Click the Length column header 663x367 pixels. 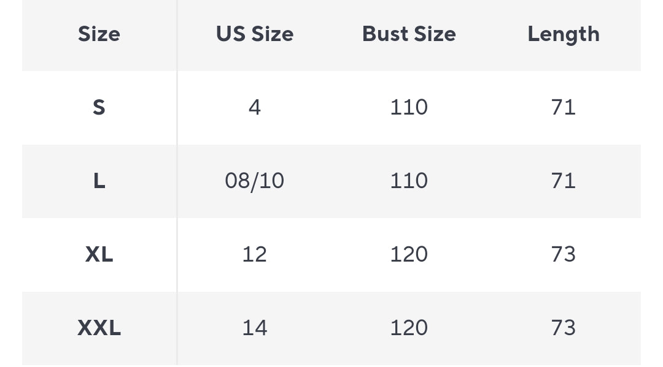[x=564, y=34]
